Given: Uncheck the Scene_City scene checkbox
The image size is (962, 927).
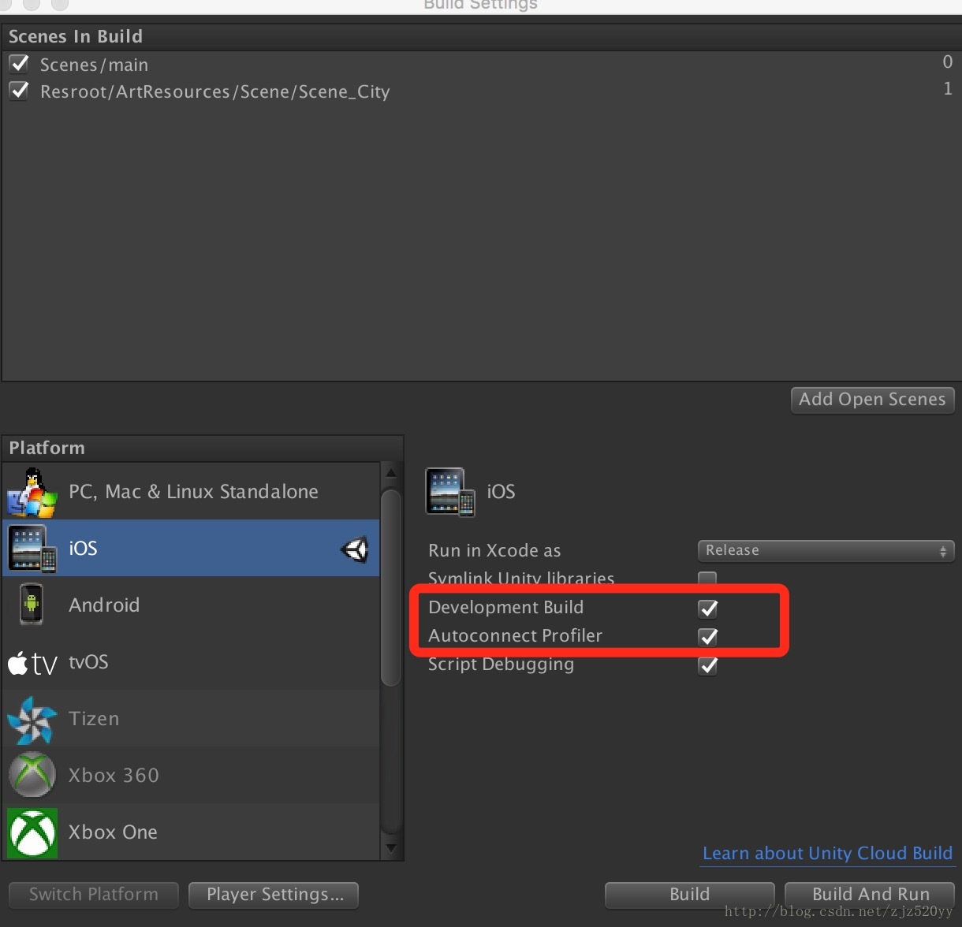Looking at the screenshot, I should pos(19,91).
